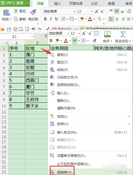Align text right in ribbon
Screen dimensions: 133x175
123,19
